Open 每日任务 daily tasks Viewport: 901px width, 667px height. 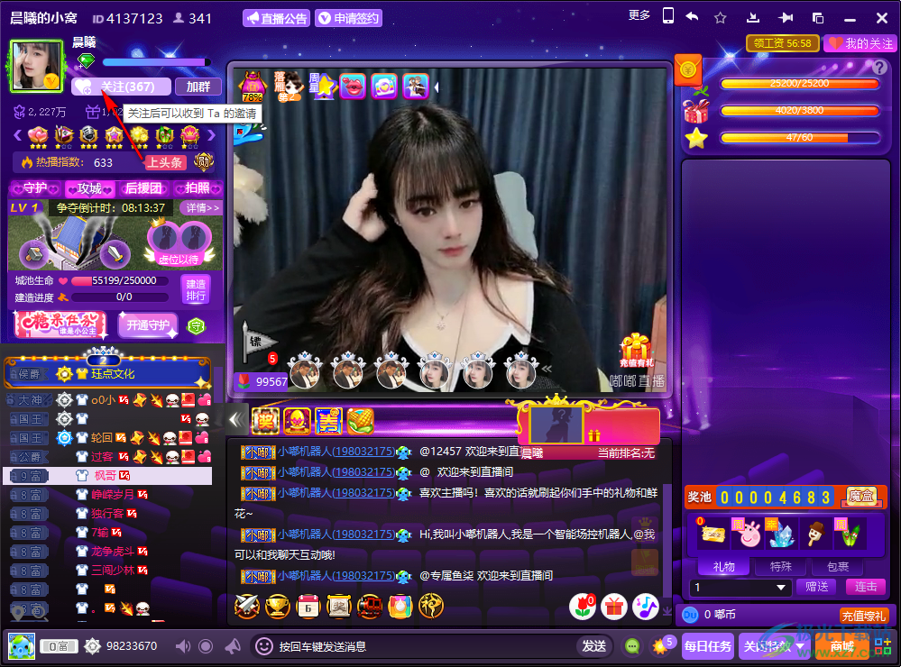click(708, 646)
